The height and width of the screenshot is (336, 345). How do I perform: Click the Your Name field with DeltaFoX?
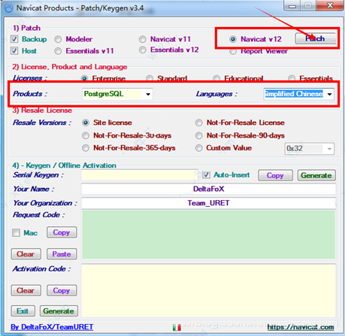coord(208,189)
